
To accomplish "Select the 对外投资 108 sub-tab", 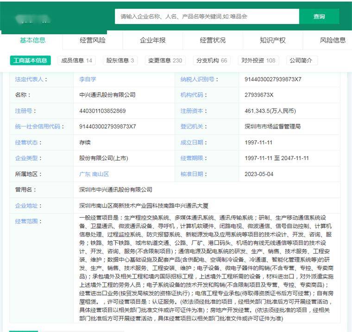I will (258, 60).
